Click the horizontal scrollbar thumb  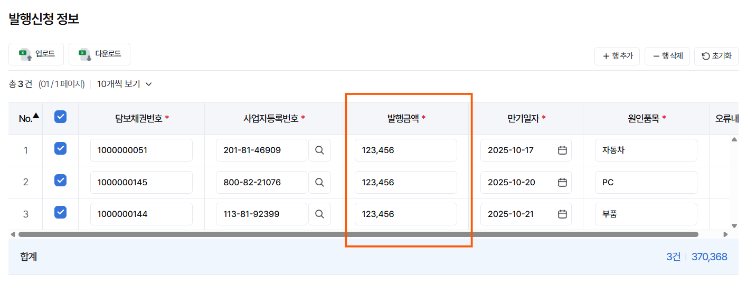358,234
